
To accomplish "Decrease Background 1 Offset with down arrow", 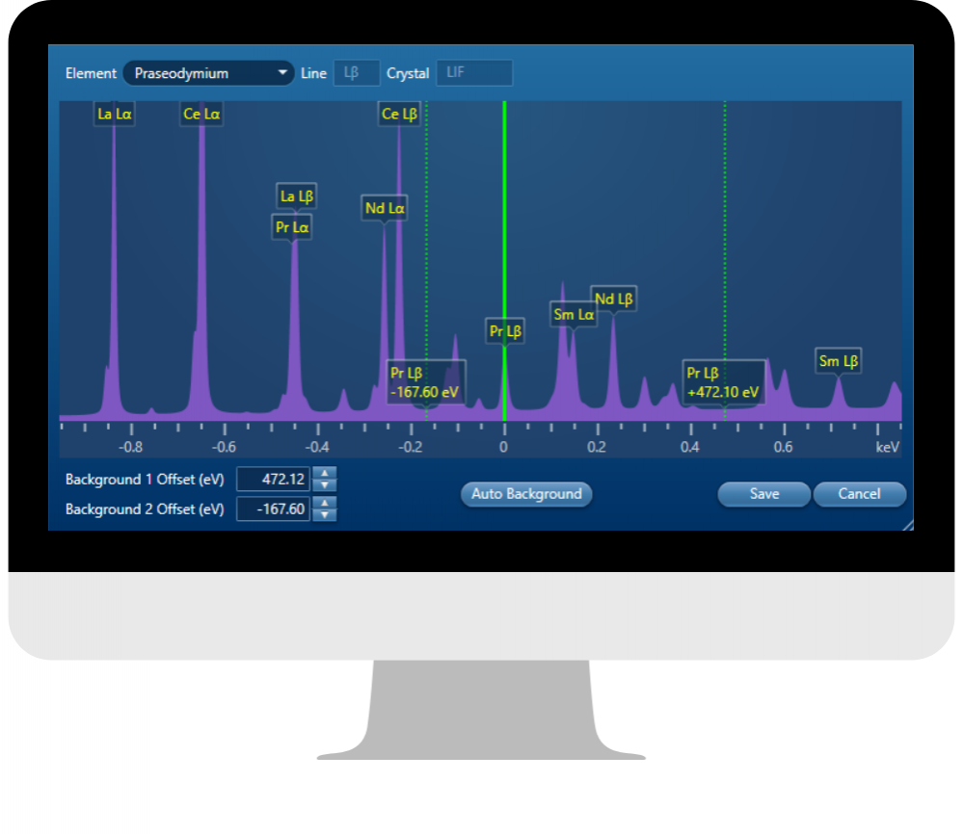I will 327,485.
